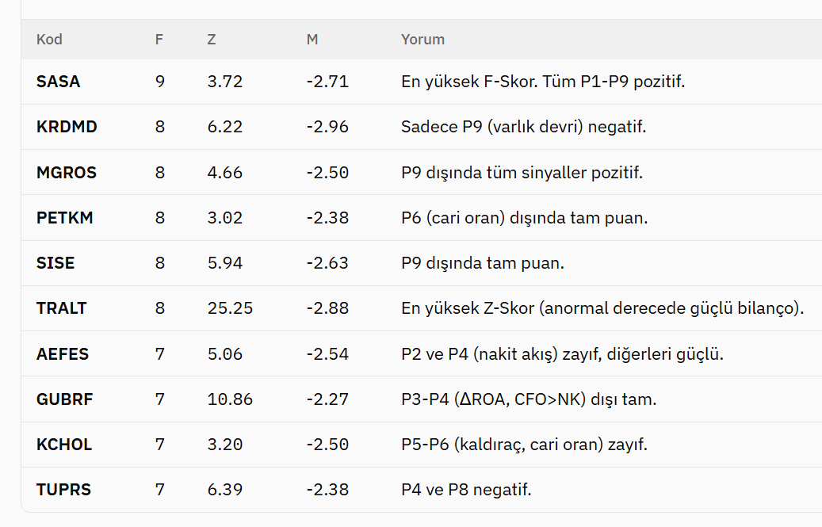Click the SASA comment about highest F-Skor
822x527 pixels.
pyautogui.click(x=543, y=82)
